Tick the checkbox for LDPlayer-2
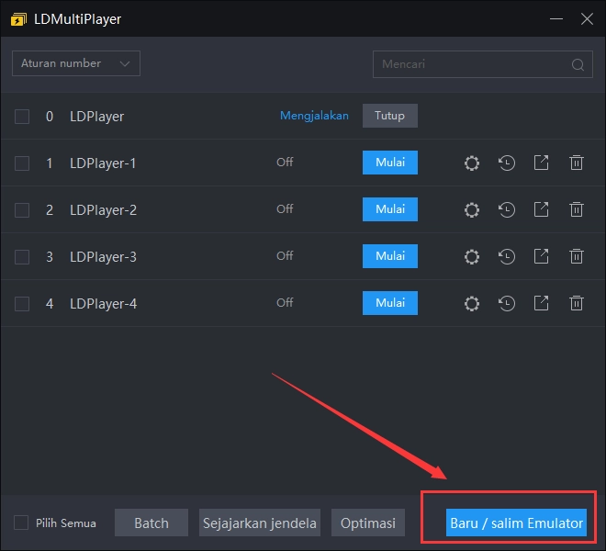Viewport: 606px width, 551px height. pos(22,210)
